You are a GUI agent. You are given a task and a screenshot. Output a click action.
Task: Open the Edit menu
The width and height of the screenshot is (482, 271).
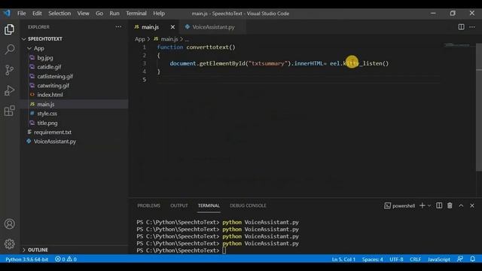pos(37,14)
